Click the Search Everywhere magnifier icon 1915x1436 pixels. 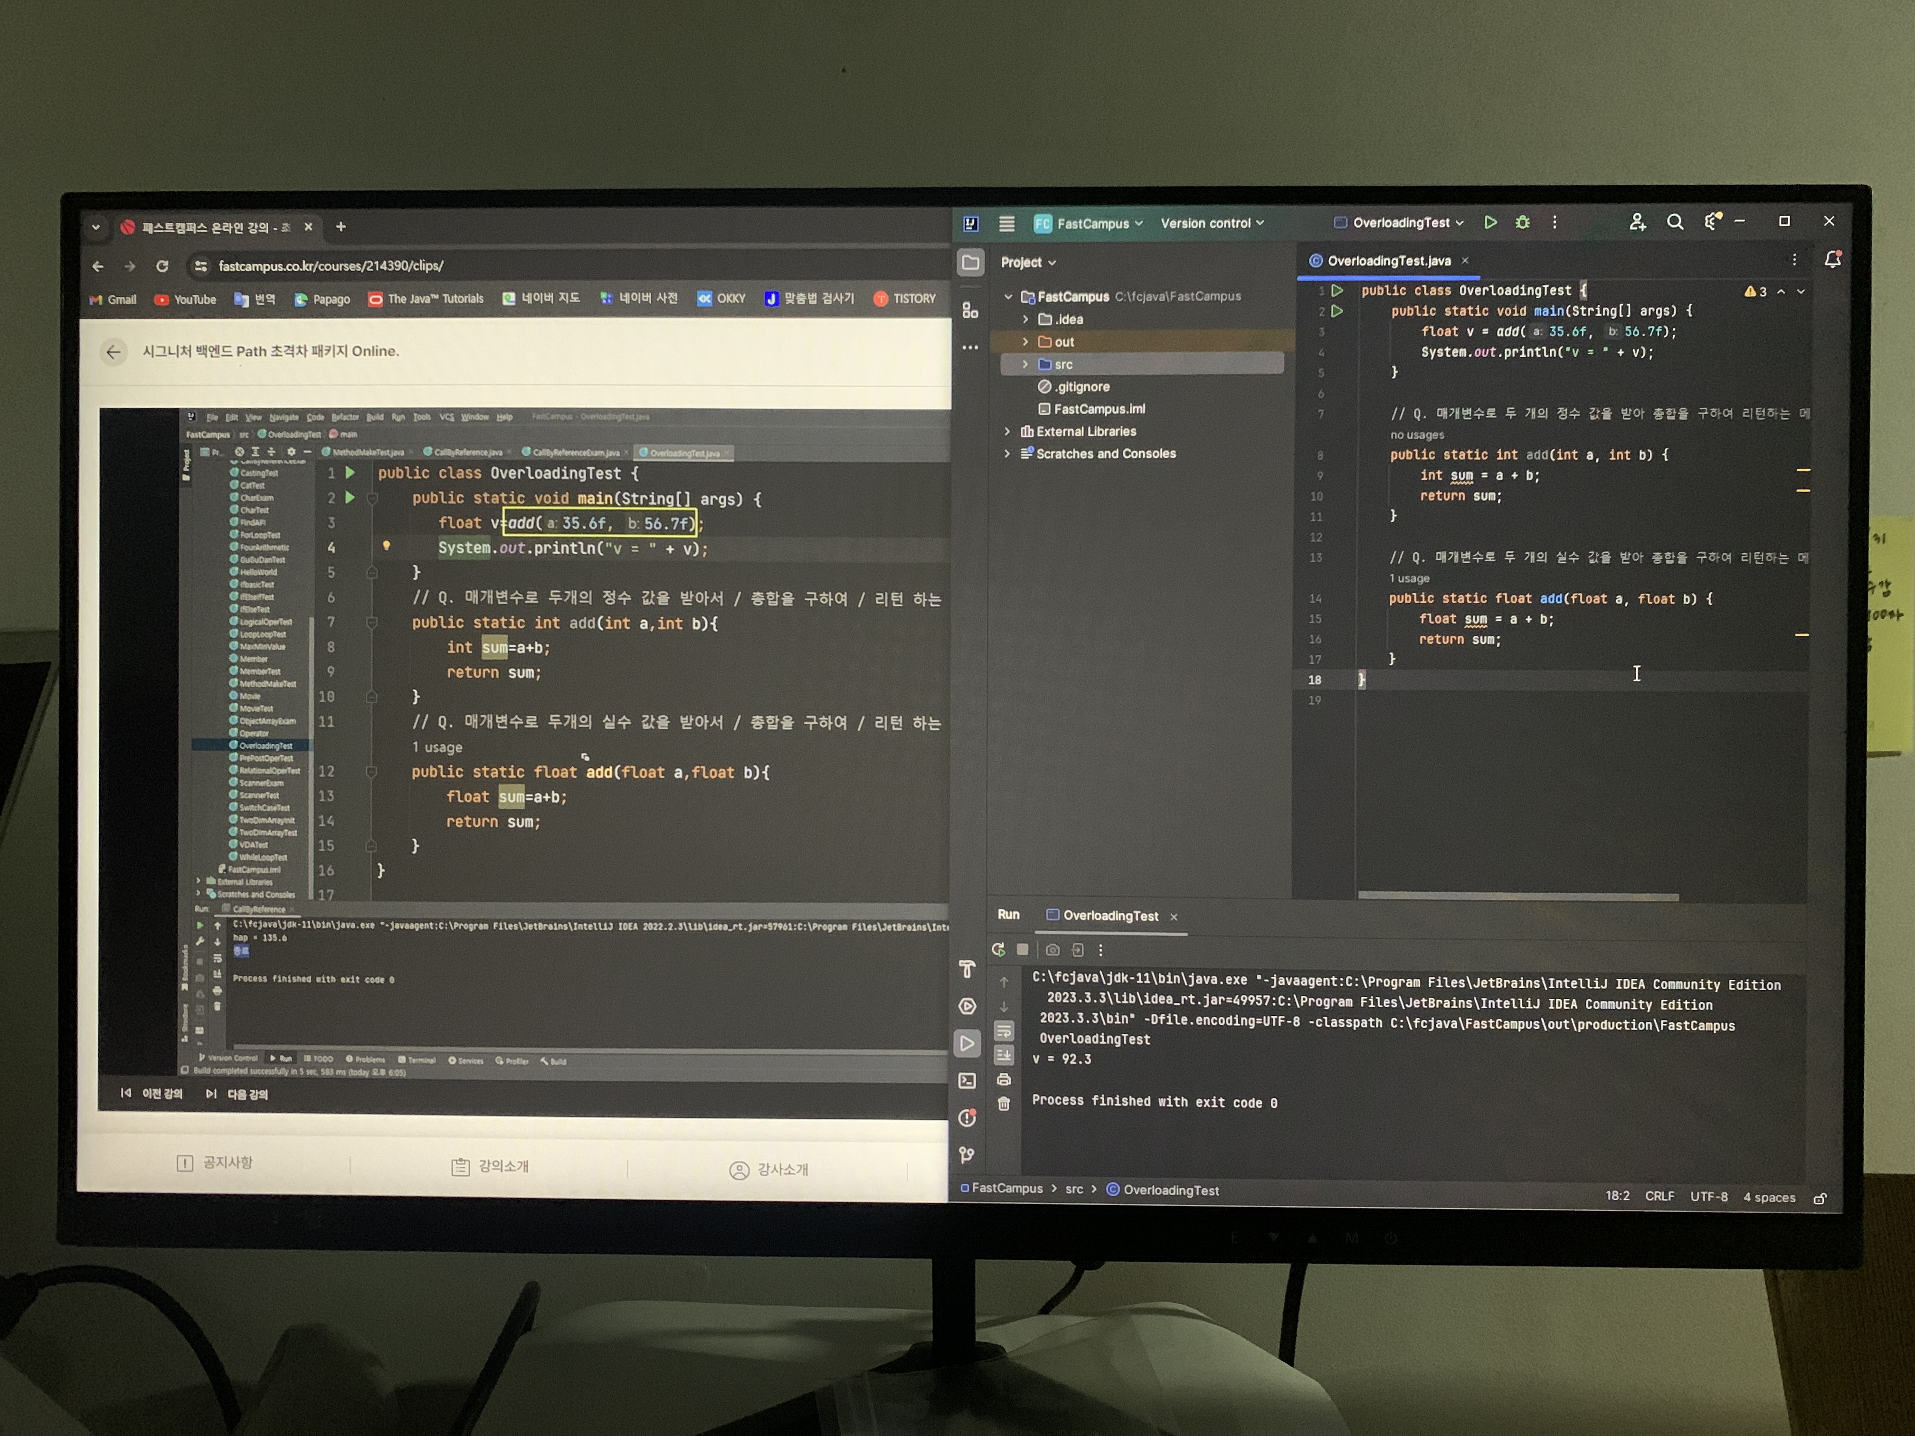(x=1675, y=222)
